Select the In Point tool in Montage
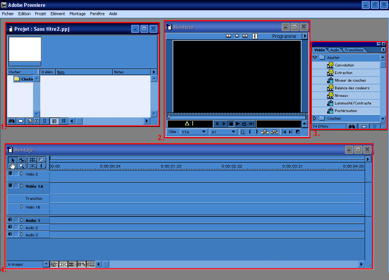This screenshot has width=389, height=280. point(41,166)
